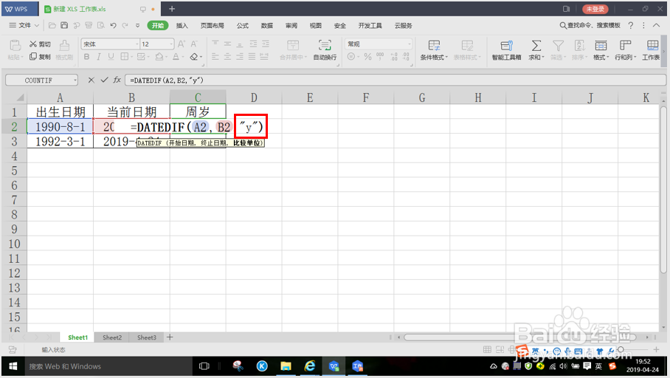Click the open folder icon
The image size is (670, 378).
click(x=52, y=26)
